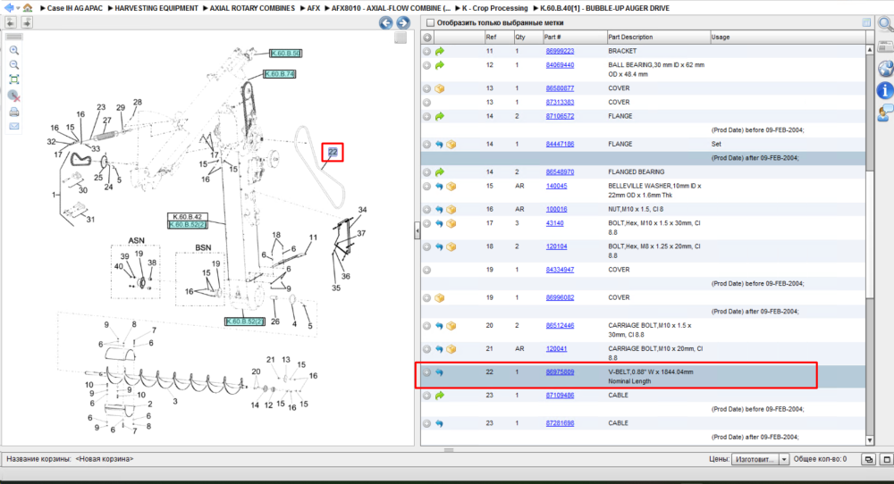This screenshot has width=894, height=484.
Task: Add BRACKET 86999223 to cart
Action: (427, 51)
